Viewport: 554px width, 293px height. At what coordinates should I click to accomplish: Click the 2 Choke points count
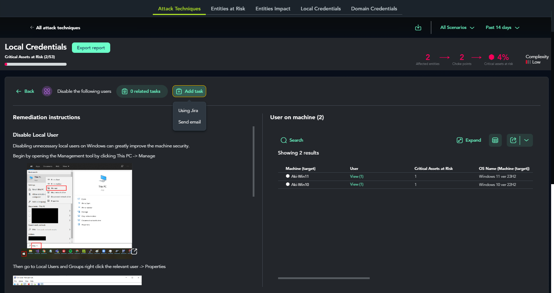[x=462, y=57]
